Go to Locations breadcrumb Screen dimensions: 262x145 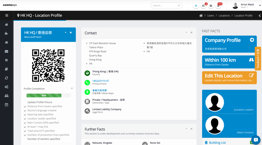pyautogui.click(x=224, y=16)
